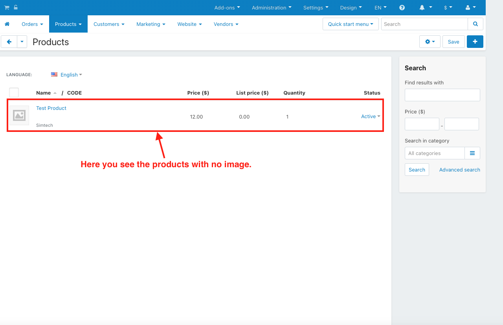This screenshot has width=503, height=325.
Task: Expand the Administration menu
Action: pyautogui.click(x=272, y=7)
